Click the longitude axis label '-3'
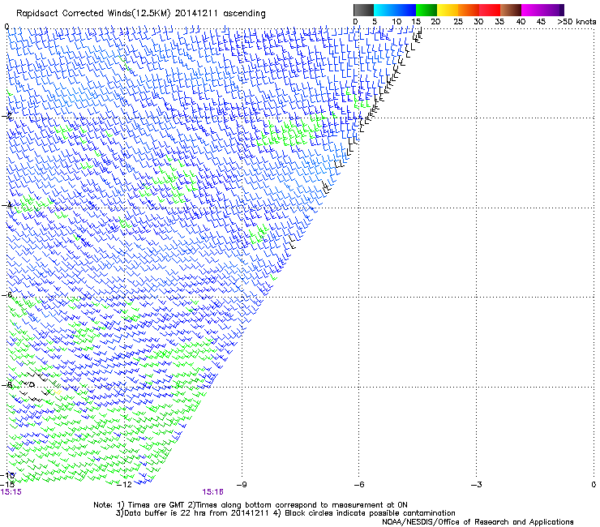The height and width of the screenshot is (527, 600). pyautogui.click(x=477, y=485)
